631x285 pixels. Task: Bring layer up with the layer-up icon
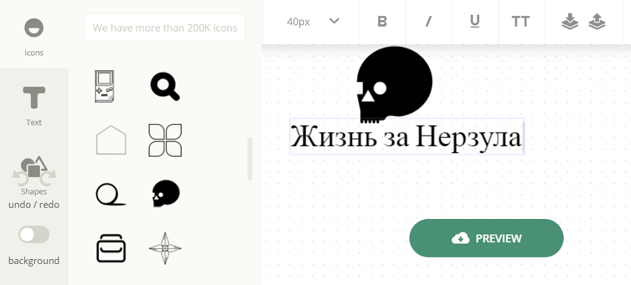[x=597, y=21]
